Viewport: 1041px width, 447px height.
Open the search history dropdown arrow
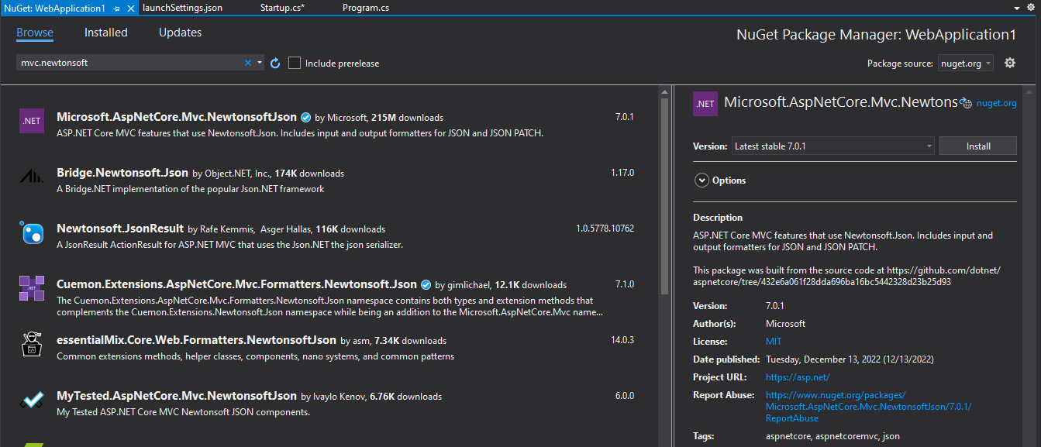[x=260, y=63]
